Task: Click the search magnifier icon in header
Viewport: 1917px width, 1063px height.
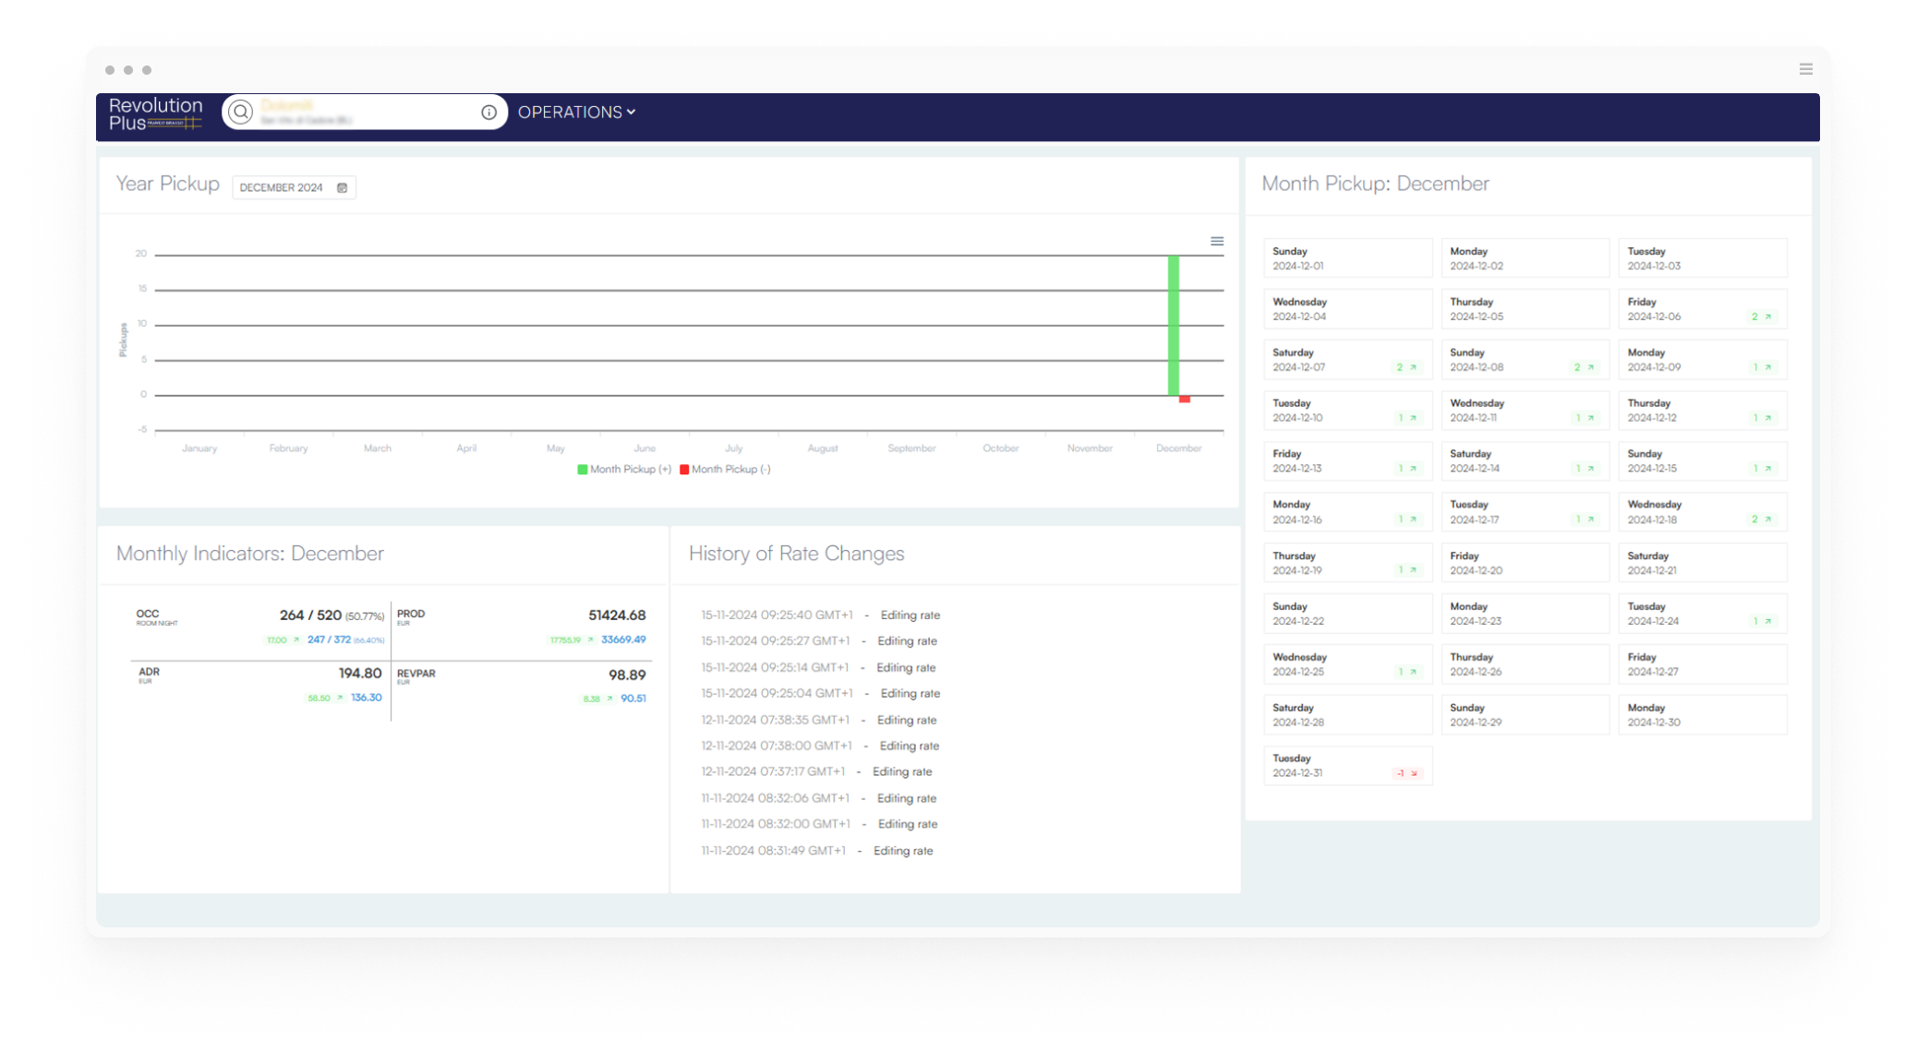Action: tap(240, 112)
